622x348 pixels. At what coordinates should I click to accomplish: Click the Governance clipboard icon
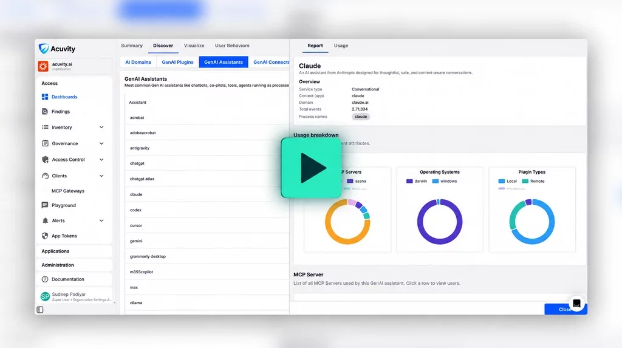[45, 143]
